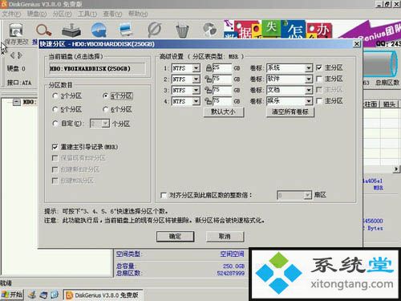Click the delete partition trash icon

[x=183, y=31]
